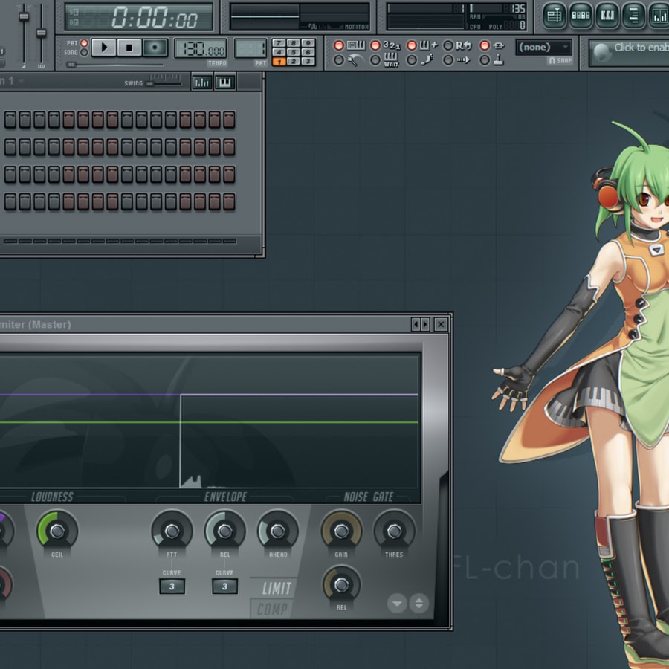The image size is (669, 669).
Task: Adjust the AHEAD knob in Envelope section
Action: 278,531
